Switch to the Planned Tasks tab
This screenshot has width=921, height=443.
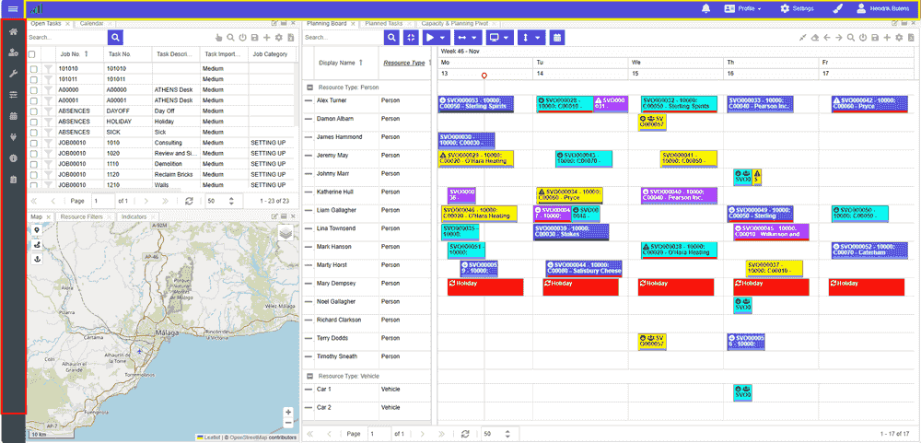click(383, 24)
